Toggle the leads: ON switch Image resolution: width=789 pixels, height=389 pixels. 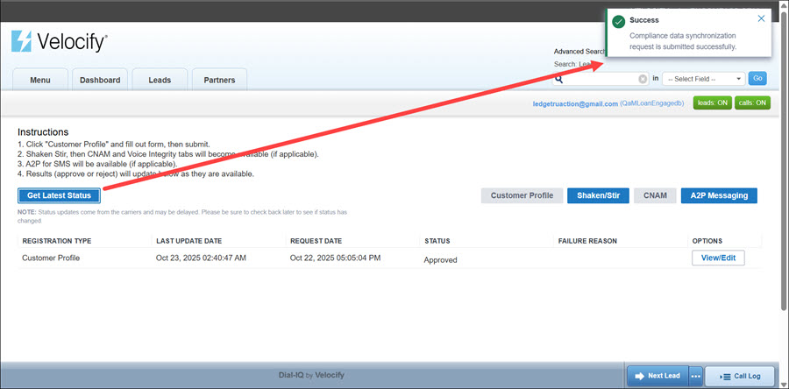[x=711, y=103]
